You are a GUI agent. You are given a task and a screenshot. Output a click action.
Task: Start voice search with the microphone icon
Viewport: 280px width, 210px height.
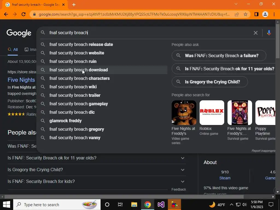pyautogui.click(x=269, y=33)
